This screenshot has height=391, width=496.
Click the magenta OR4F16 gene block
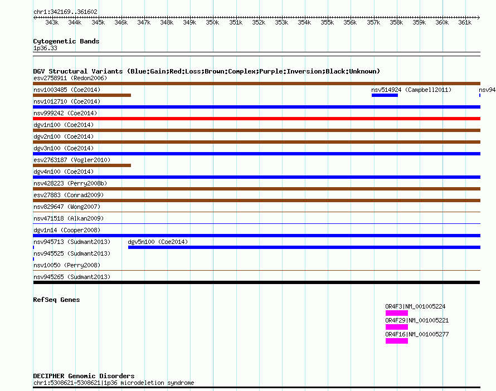tap(397, 341)
